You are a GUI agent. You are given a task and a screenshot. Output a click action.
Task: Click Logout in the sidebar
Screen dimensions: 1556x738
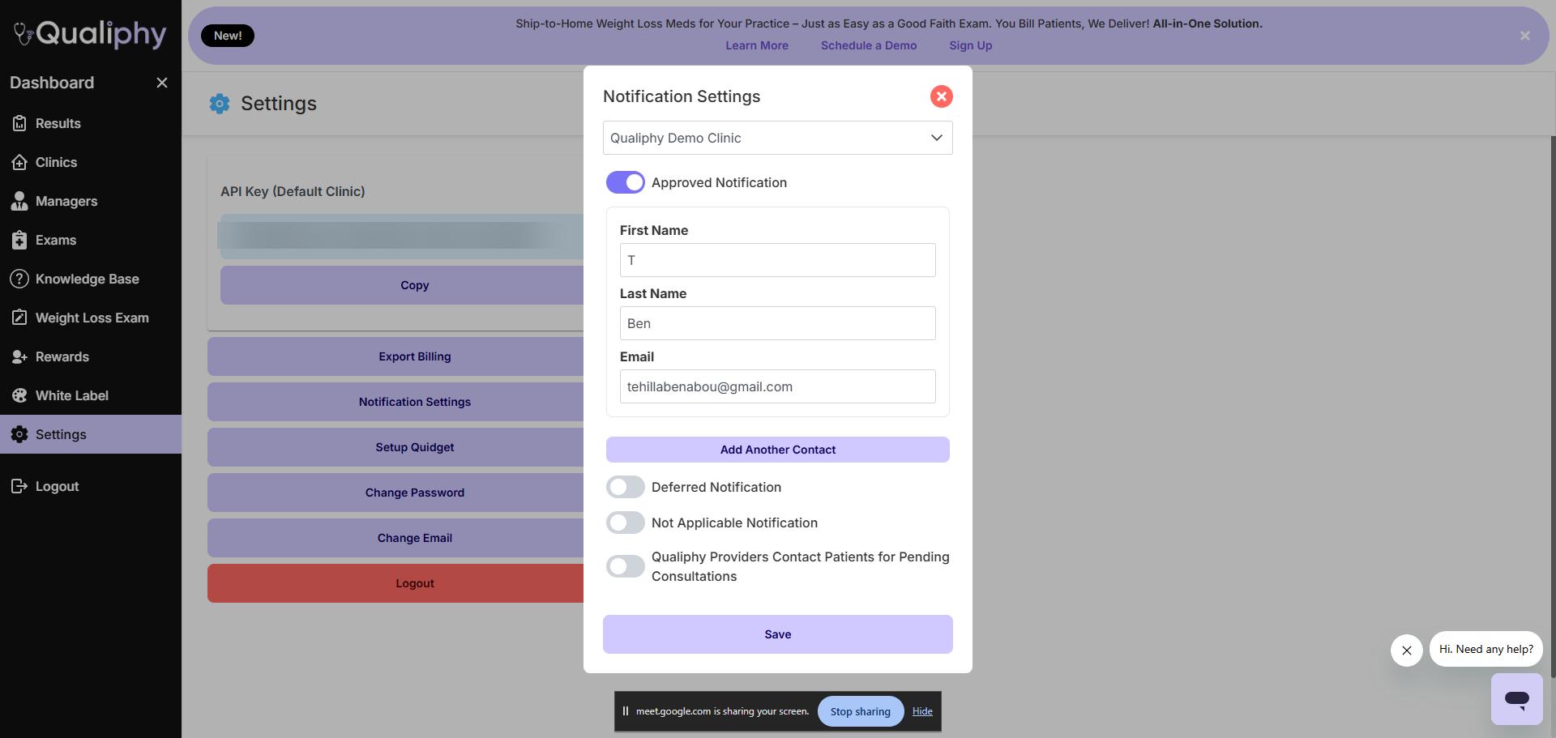(91, 486)
